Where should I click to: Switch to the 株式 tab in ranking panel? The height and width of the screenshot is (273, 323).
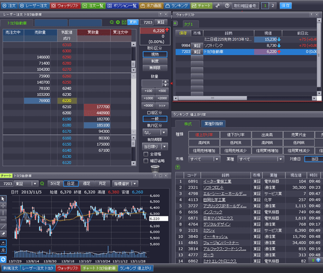tap(188, 124)
